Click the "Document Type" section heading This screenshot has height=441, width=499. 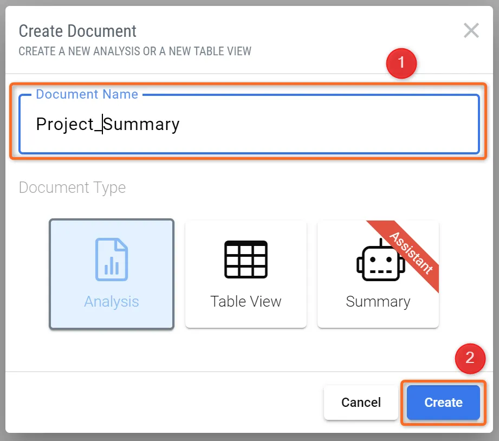click(72, 188)
